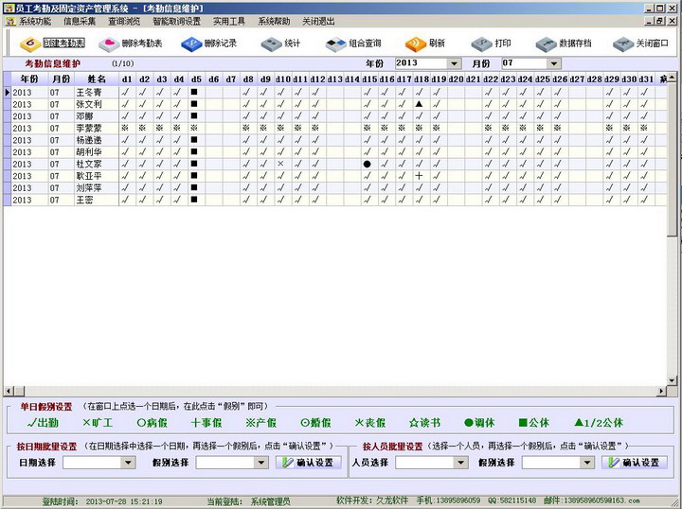This screenshot has height=509, width=682.
Task: Select the name cell 邓卿
Action: [97, 116]
